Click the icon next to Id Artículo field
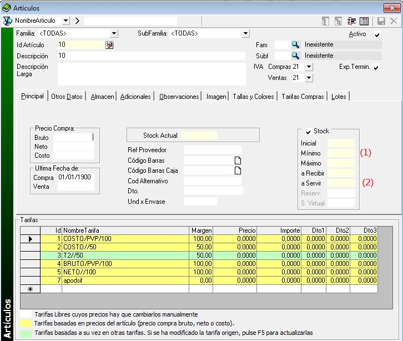 (109, 45)
